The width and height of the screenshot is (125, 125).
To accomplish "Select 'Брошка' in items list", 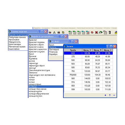I will tap(32, 56).
